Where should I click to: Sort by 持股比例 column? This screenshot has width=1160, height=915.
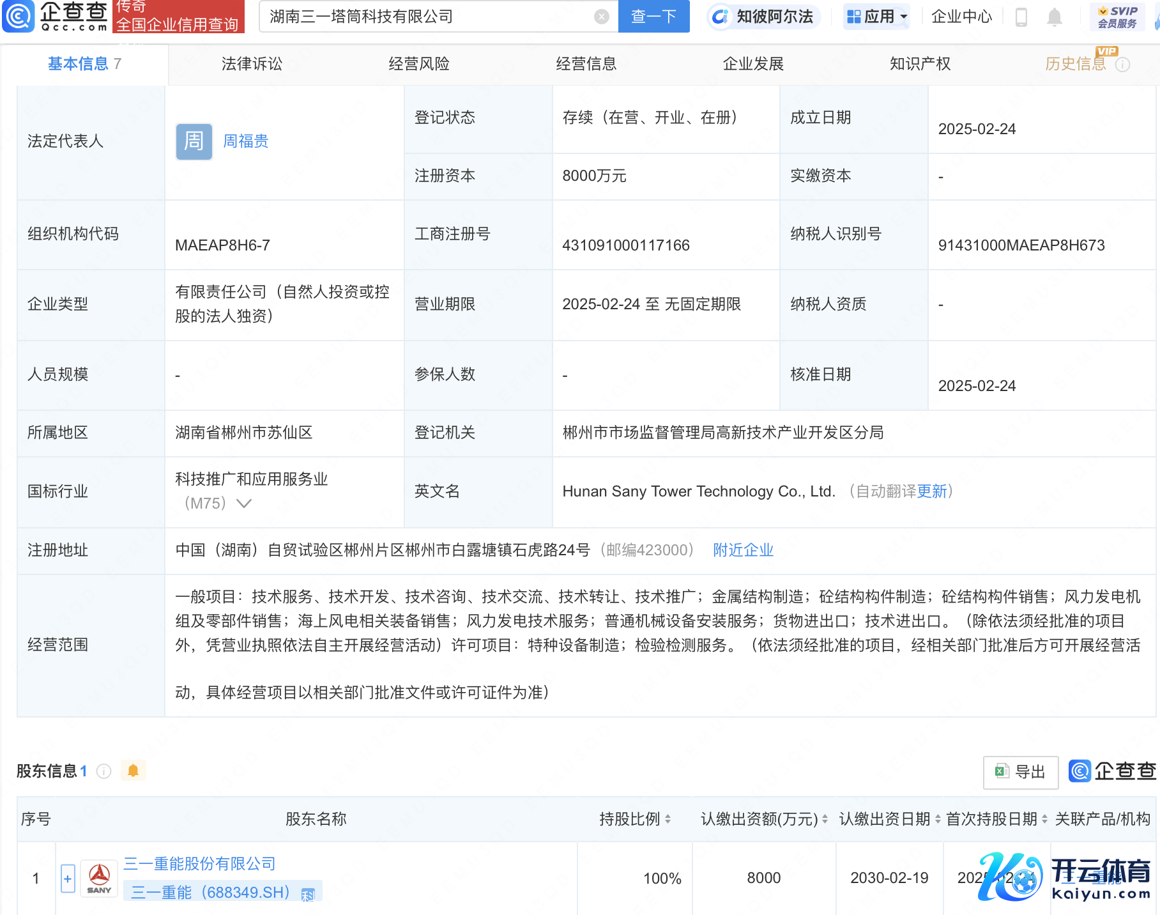(668, 819)
